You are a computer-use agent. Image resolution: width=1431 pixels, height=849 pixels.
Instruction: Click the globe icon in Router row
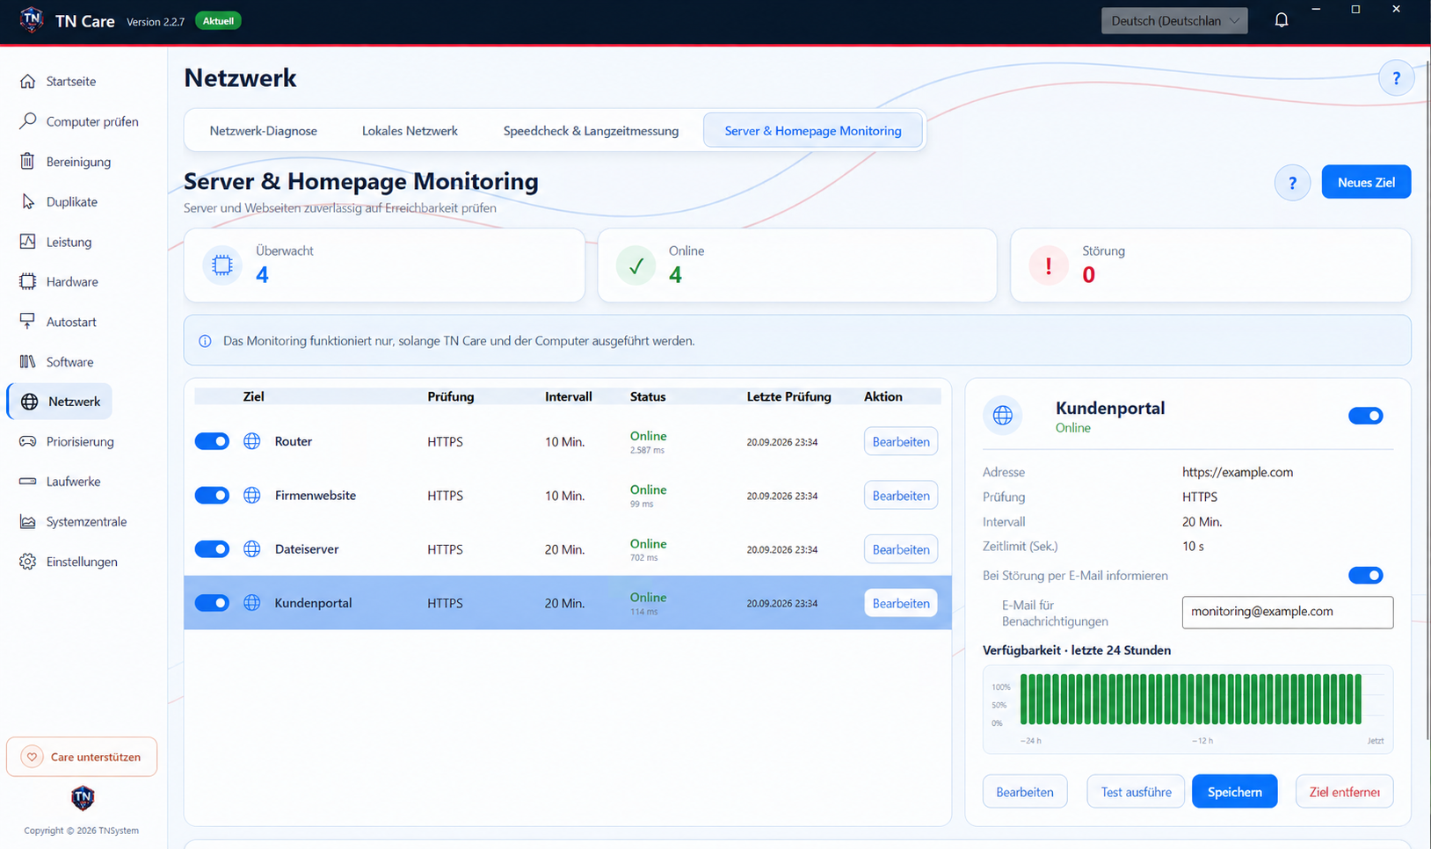(x=252, y=441)
